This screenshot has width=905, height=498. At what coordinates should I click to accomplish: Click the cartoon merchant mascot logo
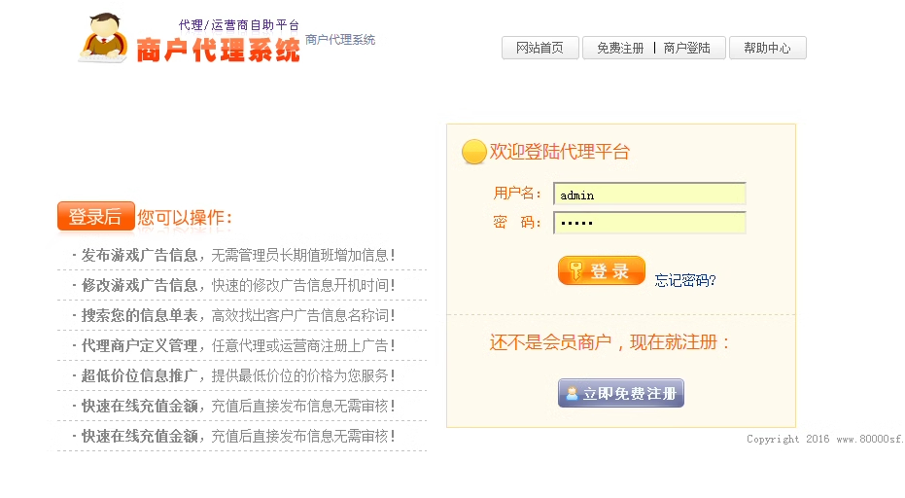tap(103, 38)
